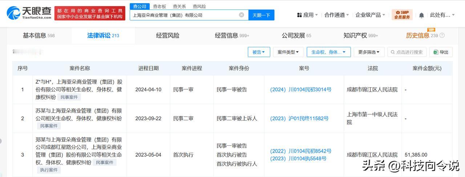The image size is (465, 177).
Task: Click the 民事案件 tag in row 2
Action: point(49,126)
